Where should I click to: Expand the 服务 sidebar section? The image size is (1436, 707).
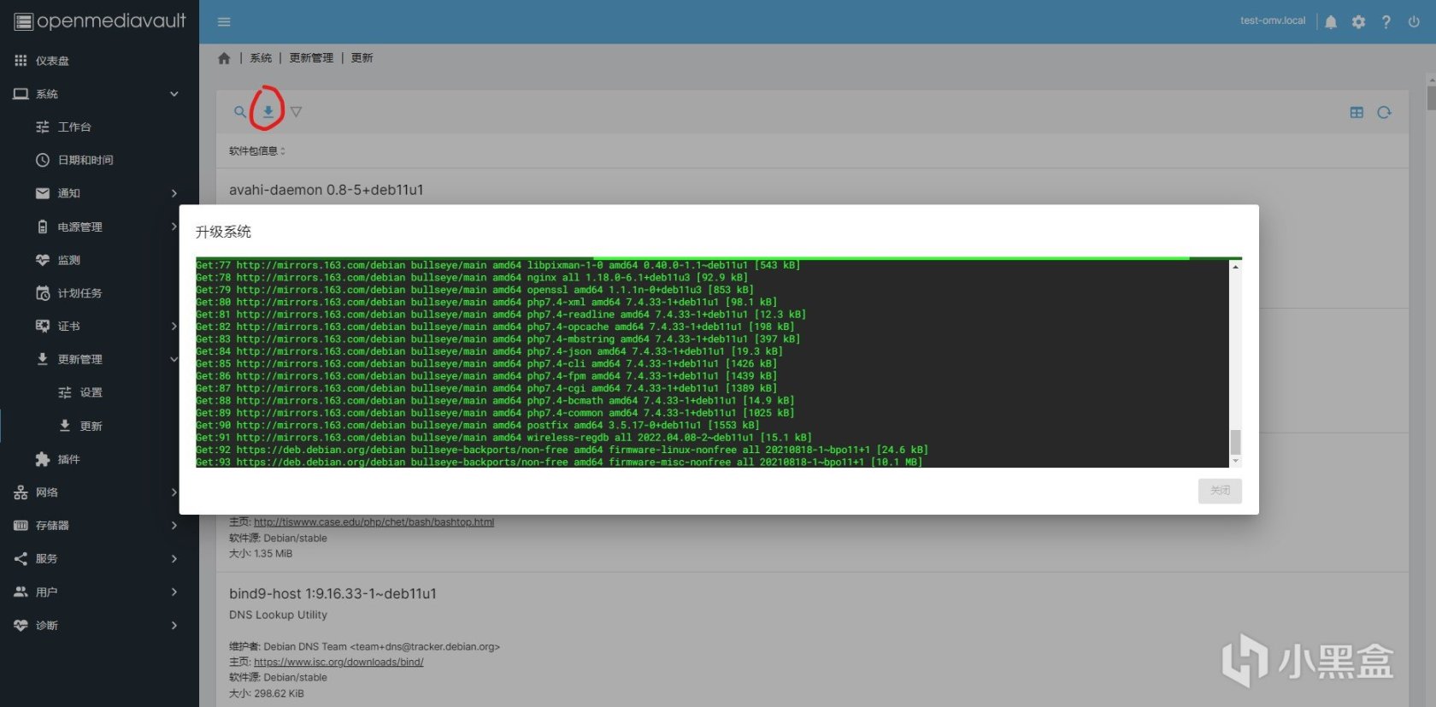click(99, 559)
